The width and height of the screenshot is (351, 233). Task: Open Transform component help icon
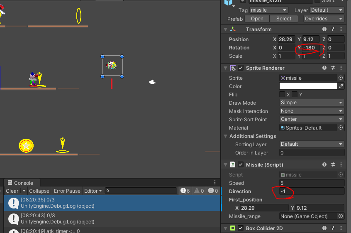pos(324,29)
